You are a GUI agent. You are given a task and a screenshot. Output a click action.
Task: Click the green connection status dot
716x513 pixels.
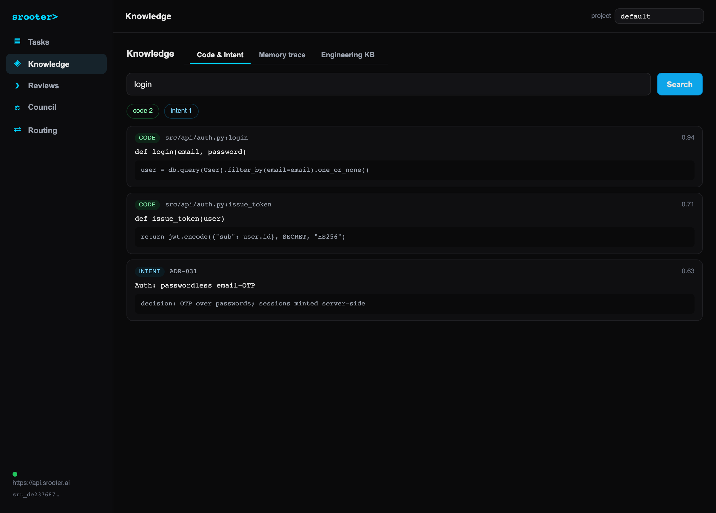pos(15,474)
